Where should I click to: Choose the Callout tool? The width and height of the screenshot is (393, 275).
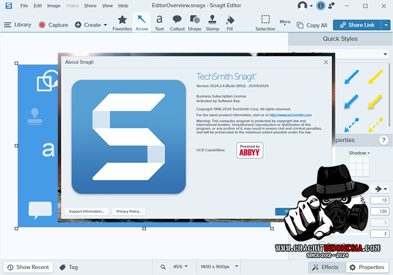tap(177, 22)
